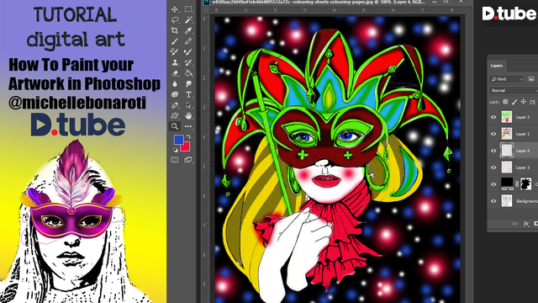
Task: Hide Layer 2 with its eye icon
Action: click(493, 117)
